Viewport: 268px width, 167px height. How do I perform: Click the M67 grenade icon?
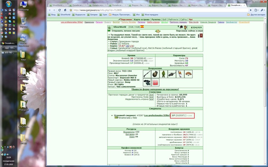point(155,74)
